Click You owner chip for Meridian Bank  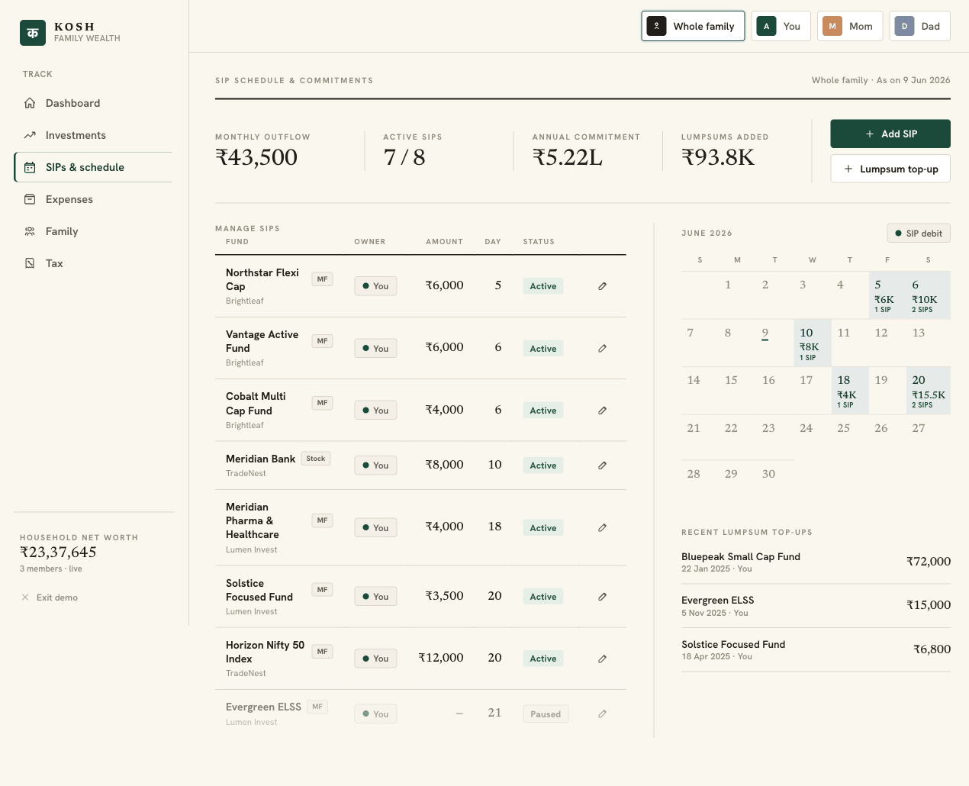pyautogui.click(x=375, y=465)
